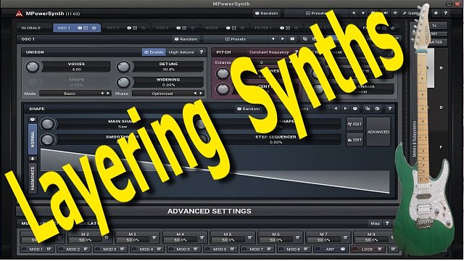Click the icon beside M 5 macro
Screen dimensions: 464x261
pos(249,238)
